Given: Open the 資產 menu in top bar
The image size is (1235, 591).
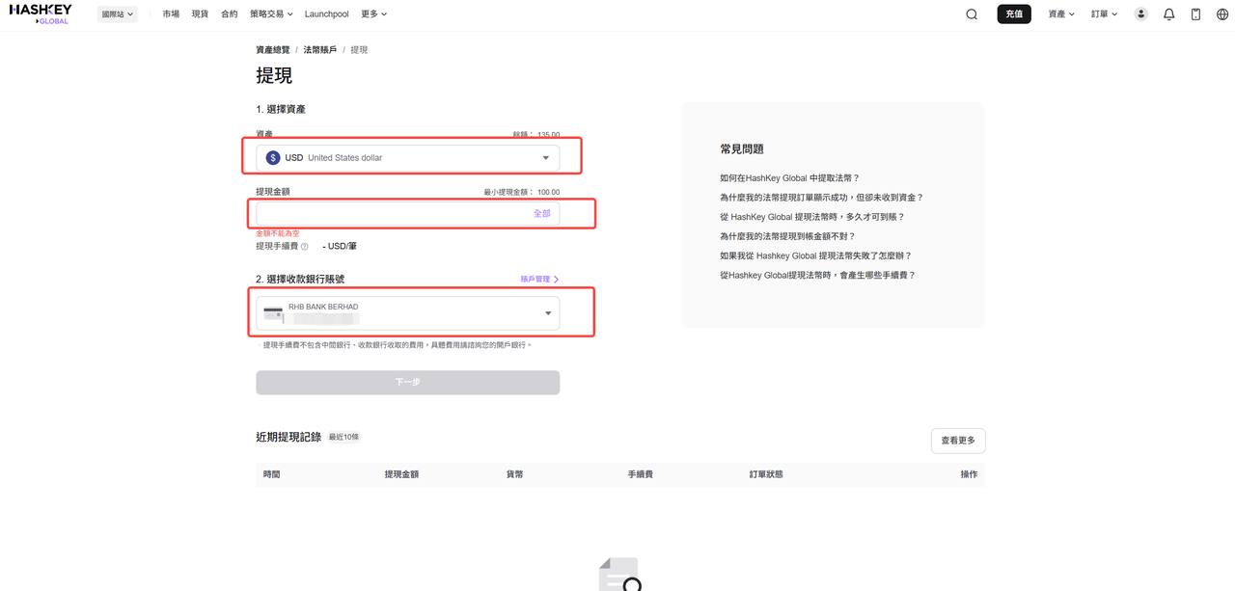Looking at the screenshot, I should [1060, 14].
